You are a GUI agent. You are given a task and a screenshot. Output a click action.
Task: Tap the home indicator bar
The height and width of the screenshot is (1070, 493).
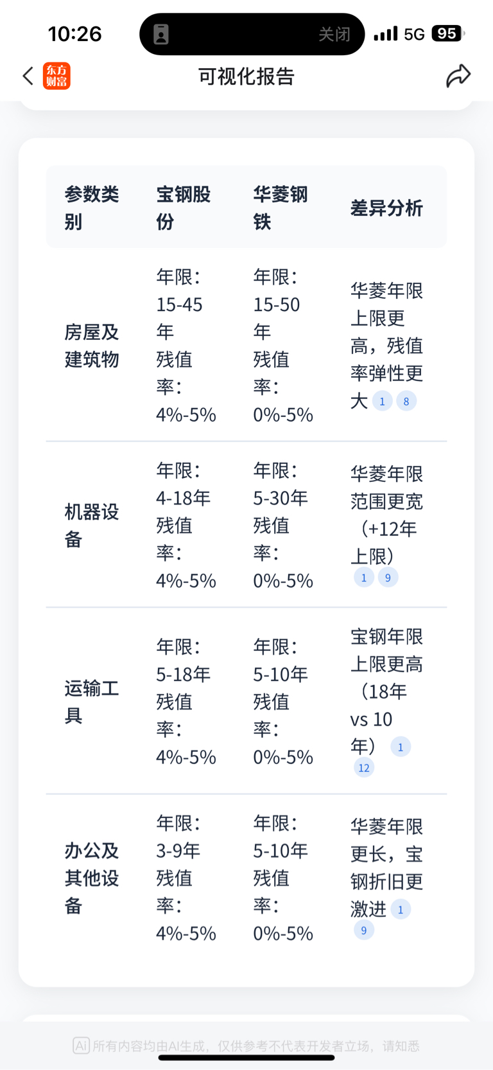coord(246,1058)
